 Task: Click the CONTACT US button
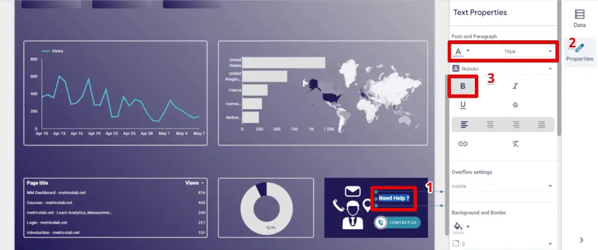397,223
